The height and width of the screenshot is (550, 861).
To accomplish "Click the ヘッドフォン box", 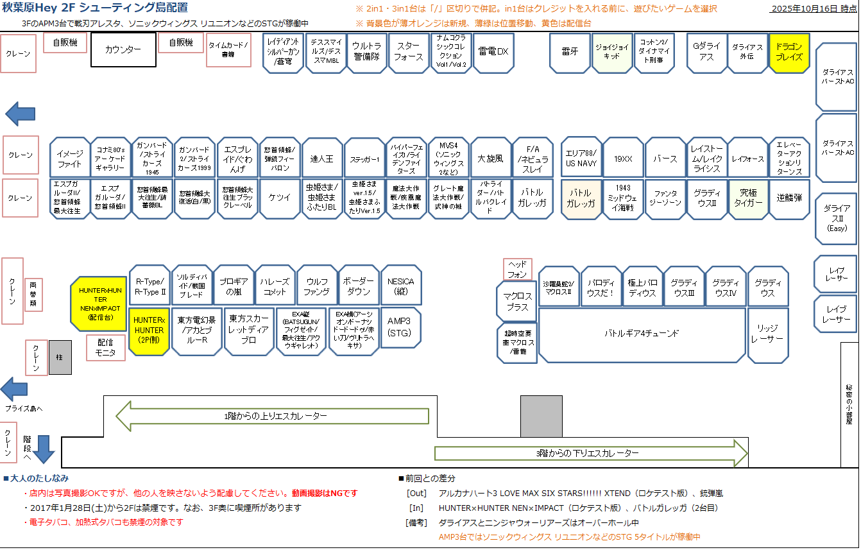I will [517, 269].
